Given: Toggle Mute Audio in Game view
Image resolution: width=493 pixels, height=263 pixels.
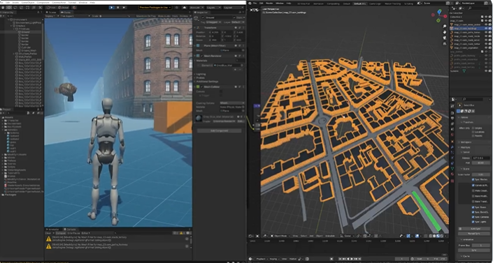Looking at the screenshot, I should click(x=164, y=15).
